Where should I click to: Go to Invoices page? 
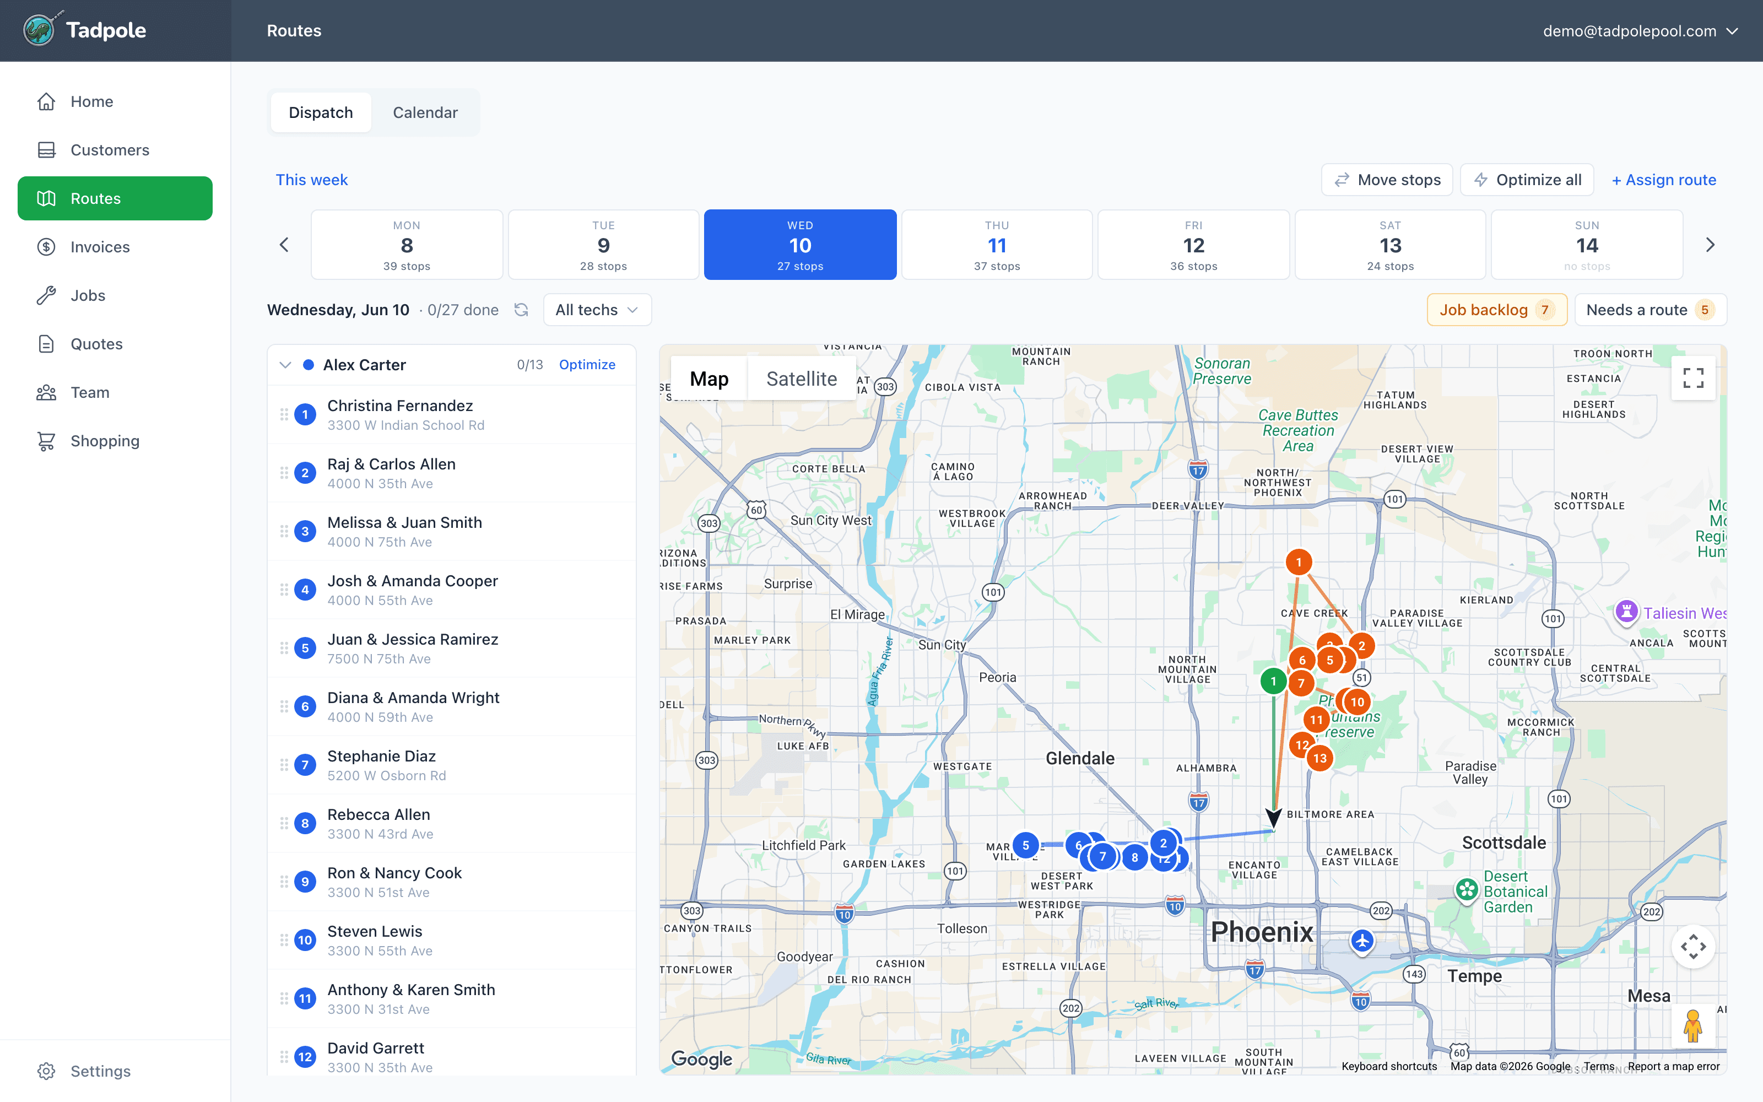pyautogui.click(x=115, y=247)
